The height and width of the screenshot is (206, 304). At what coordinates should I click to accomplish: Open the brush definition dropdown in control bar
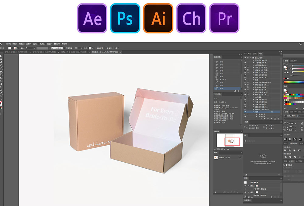click(64, 48)
